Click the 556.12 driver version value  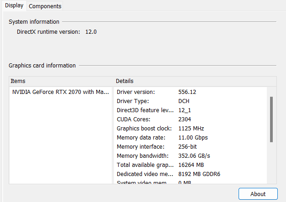tap(187, 92)
